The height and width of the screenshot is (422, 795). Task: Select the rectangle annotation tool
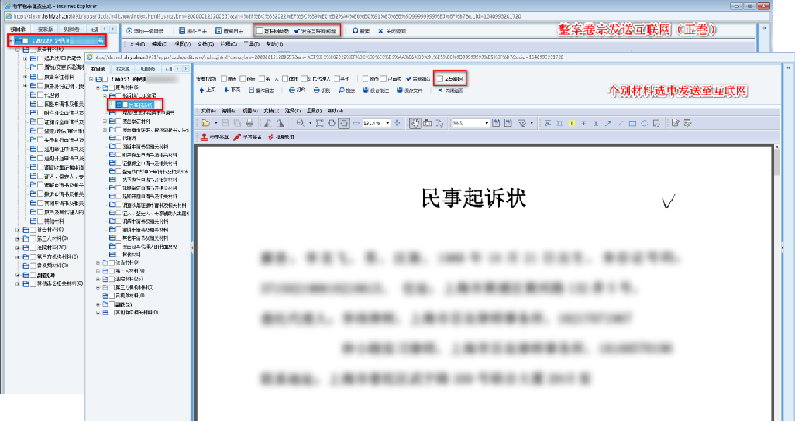632,123
